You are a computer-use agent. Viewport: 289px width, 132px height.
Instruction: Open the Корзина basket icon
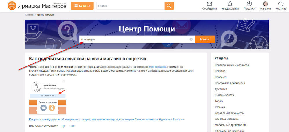tap(281, 4)
